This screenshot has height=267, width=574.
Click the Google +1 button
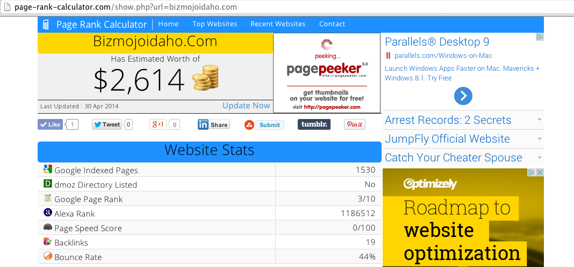click(x=158, y=124)
